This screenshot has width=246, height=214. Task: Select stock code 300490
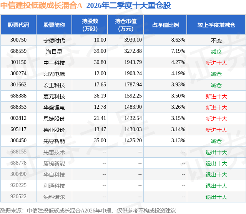(x=18, y=174)
